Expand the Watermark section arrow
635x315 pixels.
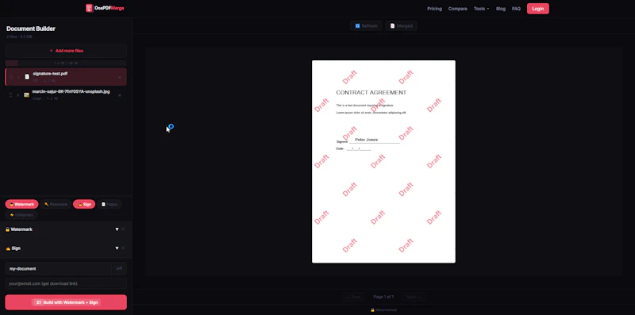[x=117, y=229]
